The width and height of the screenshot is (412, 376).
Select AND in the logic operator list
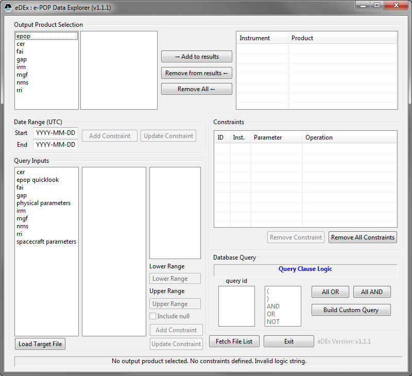click(x=272, y=306)
